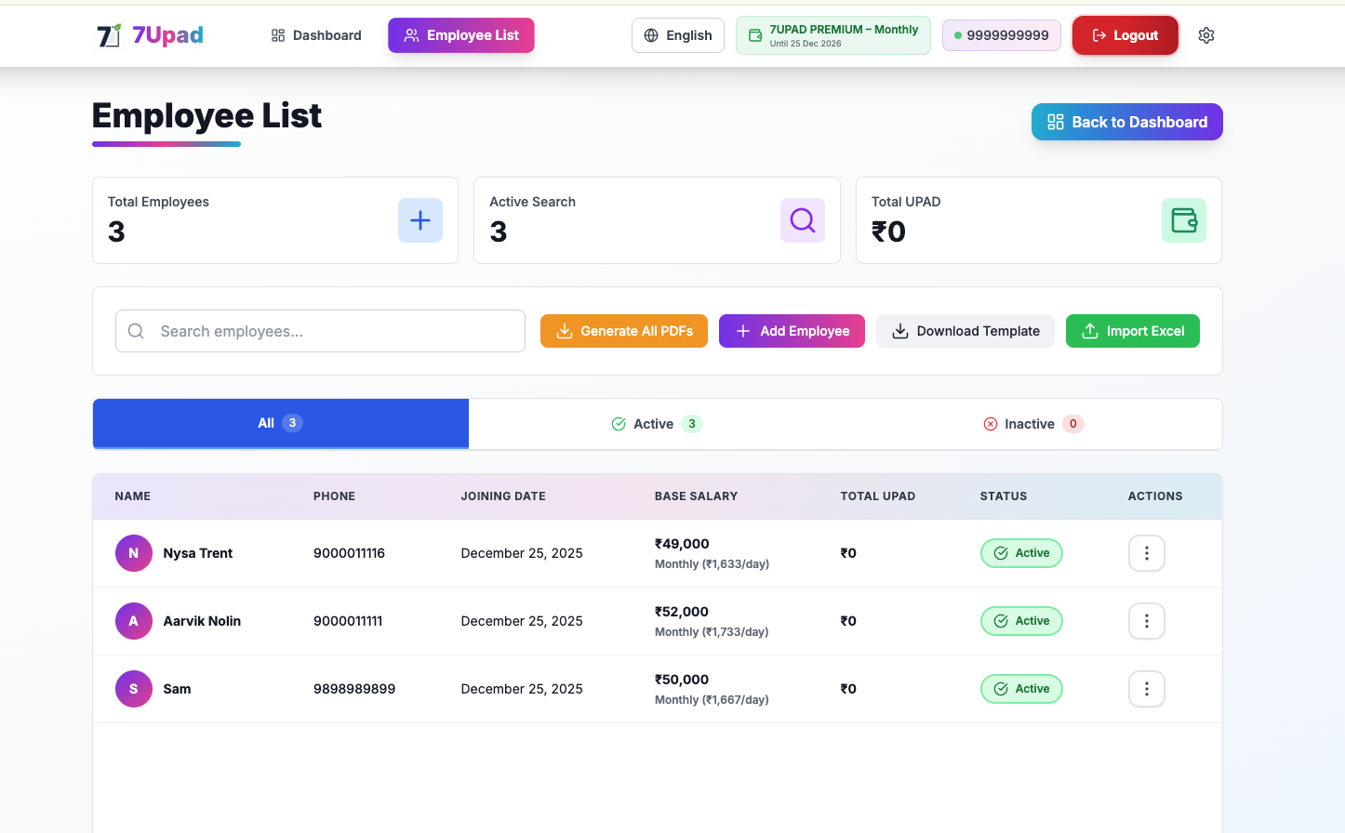Switch to the Active employees tab
Screen dimensions: 1345x833
point(657,424)
